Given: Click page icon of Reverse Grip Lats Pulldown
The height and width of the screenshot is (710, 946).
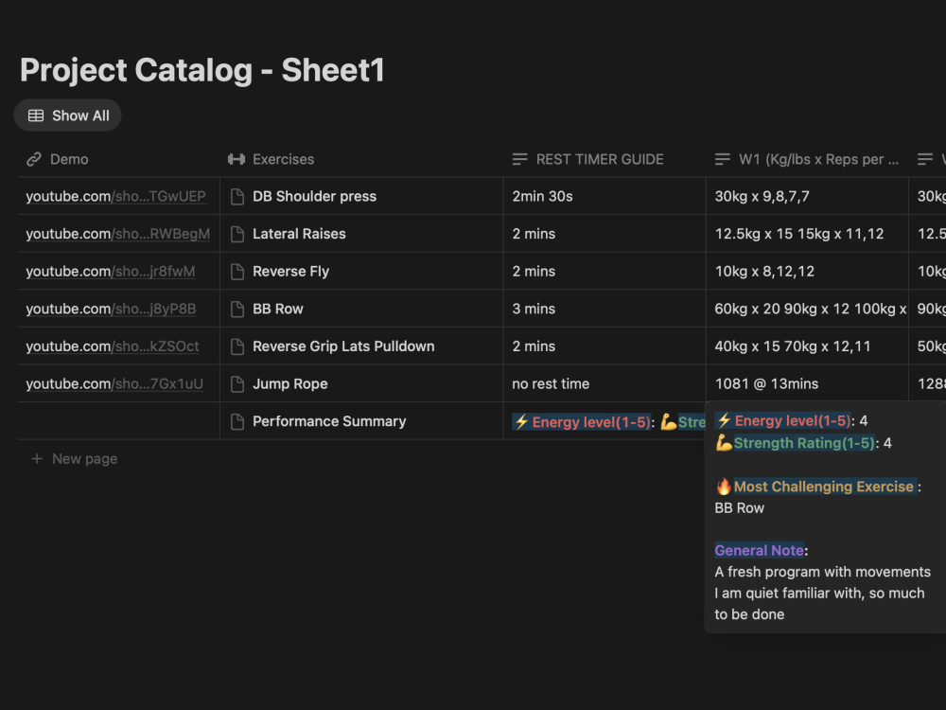Looking at the screenshot, I should point(237,346).
